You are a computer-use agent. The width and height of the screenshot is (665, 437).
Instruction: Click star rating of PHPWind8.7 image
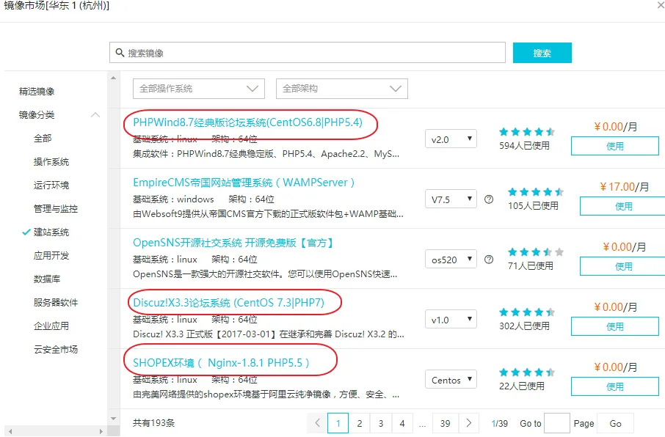[x=527, y=132]
